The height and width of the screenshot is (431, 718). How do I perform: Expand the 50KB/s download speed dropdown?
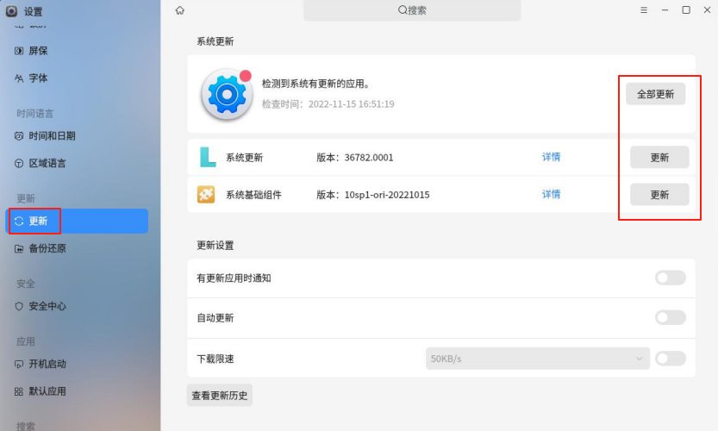[x=537, y=358]
